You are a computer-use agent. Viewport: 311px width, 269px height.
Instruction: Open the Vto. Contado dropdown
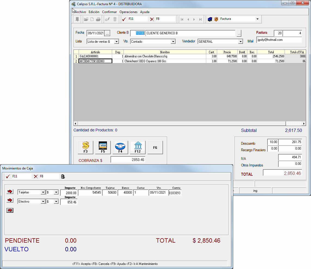point(173,42)
